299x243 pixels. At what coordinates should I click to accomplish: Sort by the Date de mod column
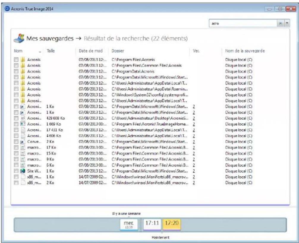pos(91,51)
